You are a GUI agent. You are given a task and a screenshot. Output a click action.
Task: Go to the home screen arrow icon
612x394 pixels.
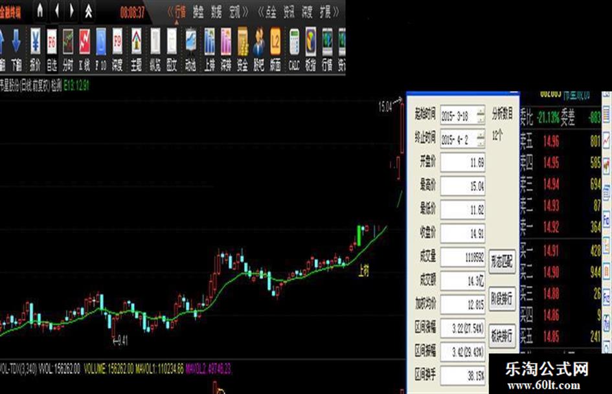click(40, 11)
